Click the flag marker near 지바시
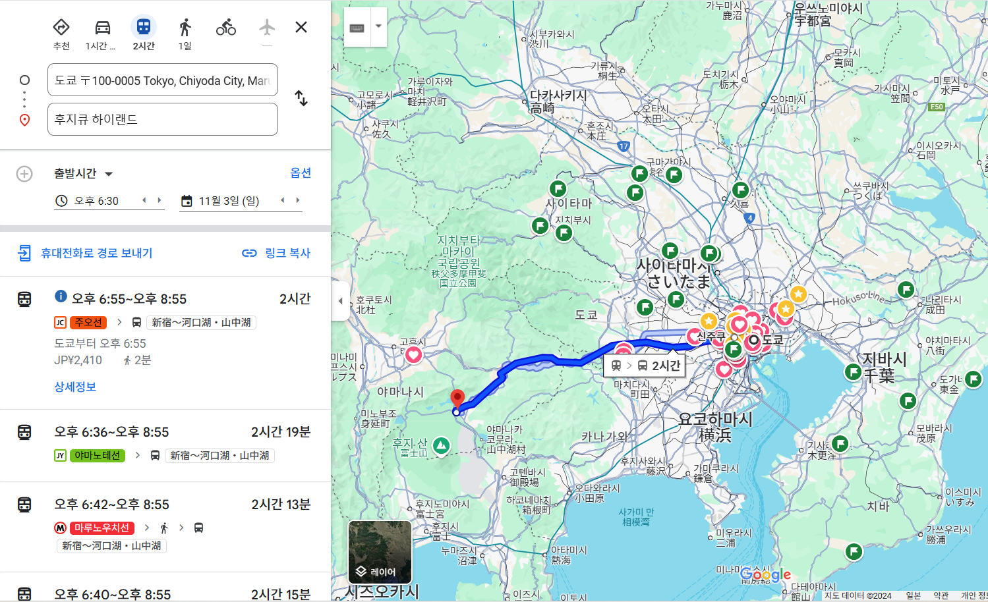Viewport: 988px width, 602px height. pyautogui.click(x=854, y=372)
